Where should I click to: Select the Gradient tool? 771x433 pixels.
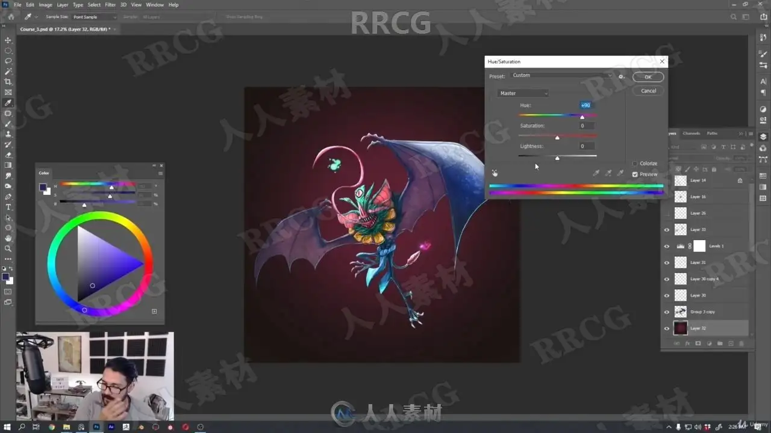point(8,165)
